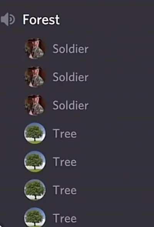The height and width of the screenshot is (227, 154).
Task: Choose the Soldier directly above the Trees
Action: click(x=70, y=105)
